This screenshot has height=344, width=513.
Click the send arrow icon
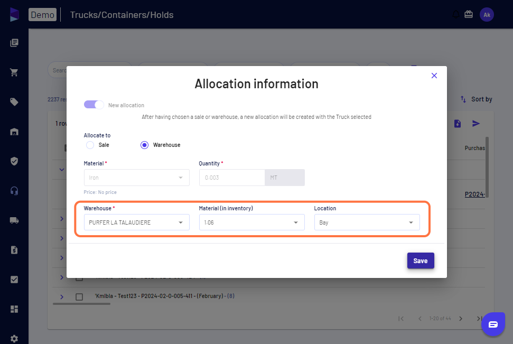[476, 124]
